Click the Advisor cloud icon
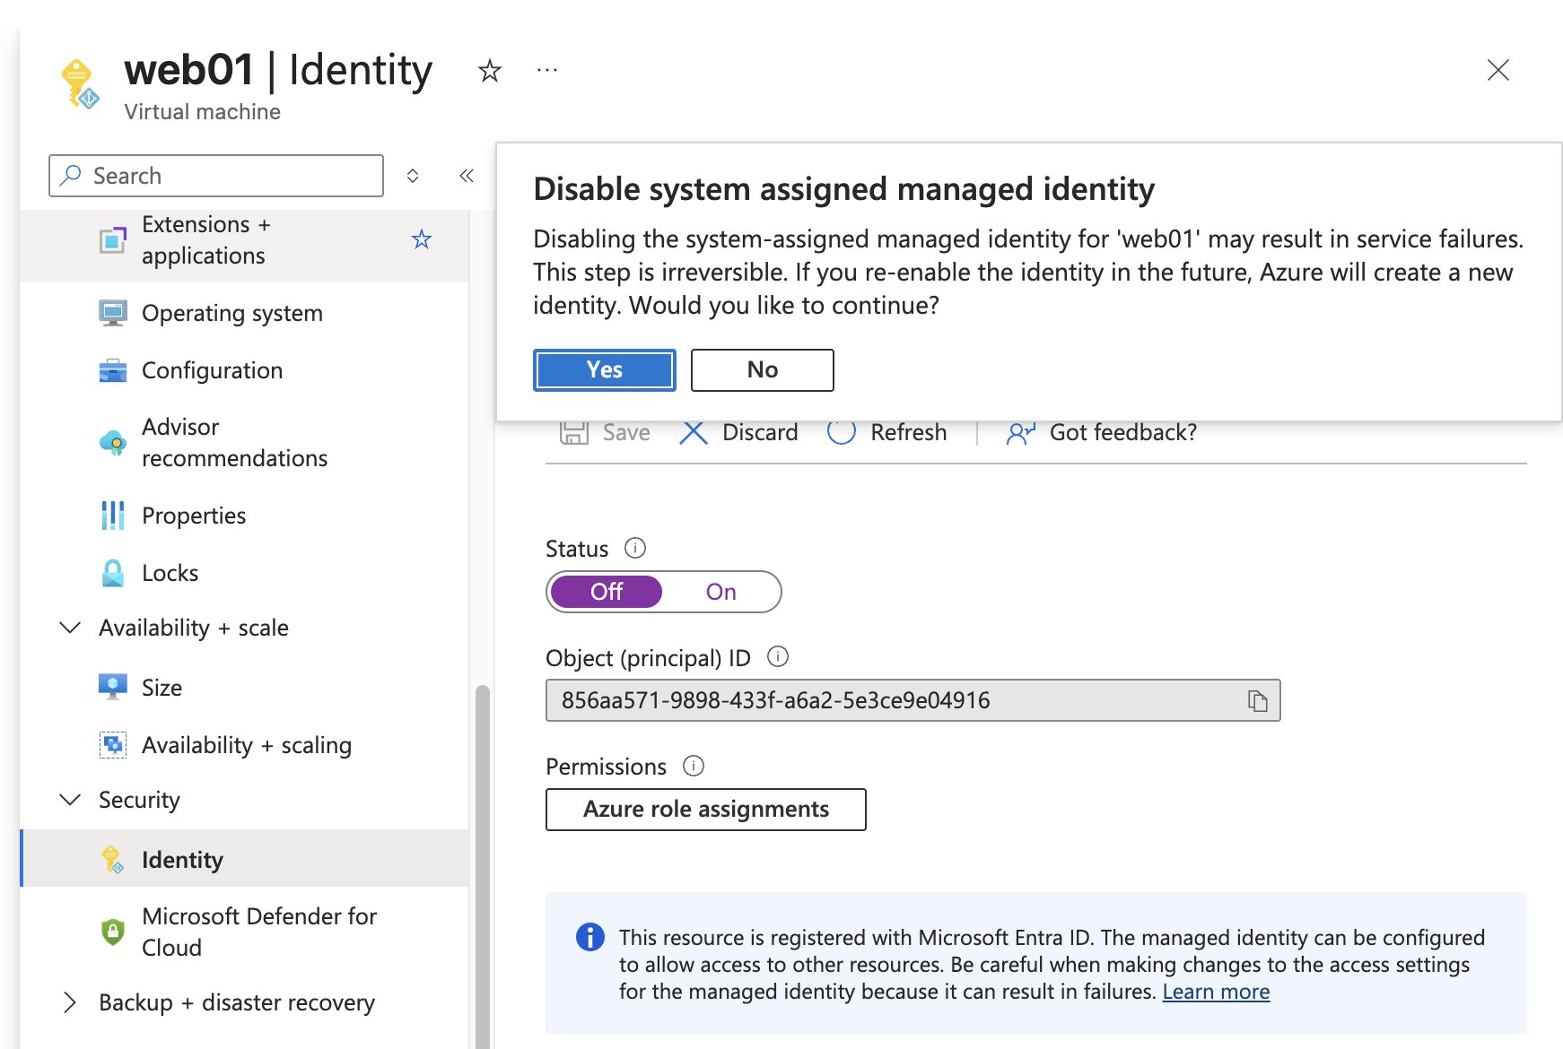The width and height of the screenshot is (1563, 1049). tap(113, 443)
